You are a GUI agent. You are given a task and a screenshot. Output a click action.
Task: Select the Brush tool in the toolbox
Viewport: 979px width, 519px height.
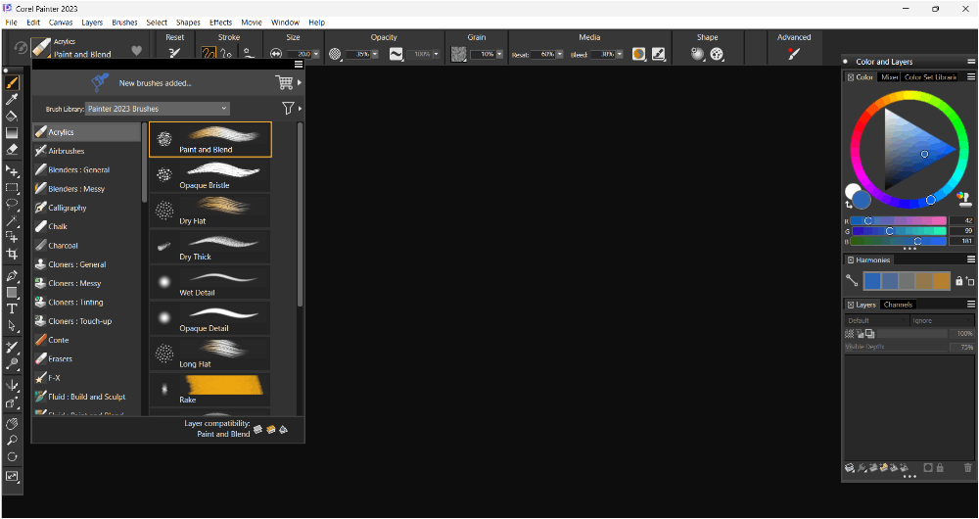coord(12,82)
